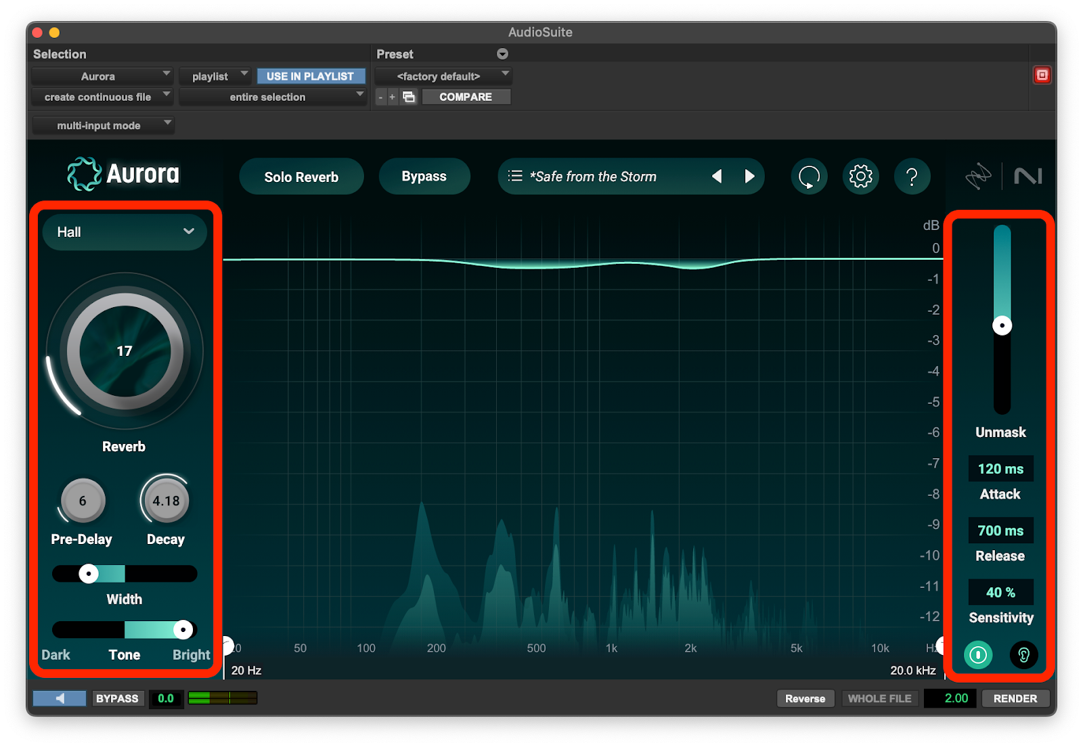This screenshot has width=1083, height=747.
Task: Toggle the bottom BYPASS button
Action: 117,698
